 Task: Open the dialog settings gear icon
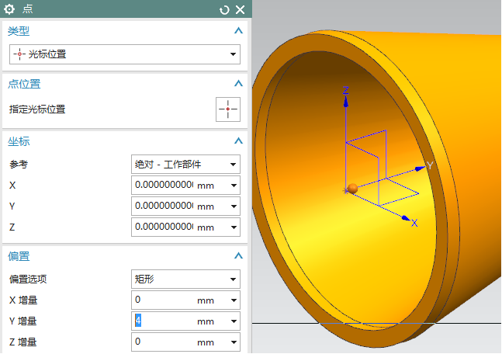(x=10, y=9)
